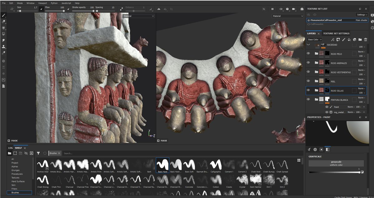Select the Paint brush tool in left toolbar
374x198 pixels.
coord(3,15)
